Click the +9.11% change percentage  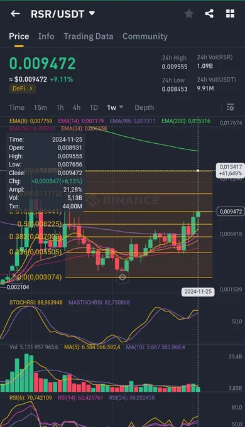pos(62,79)
